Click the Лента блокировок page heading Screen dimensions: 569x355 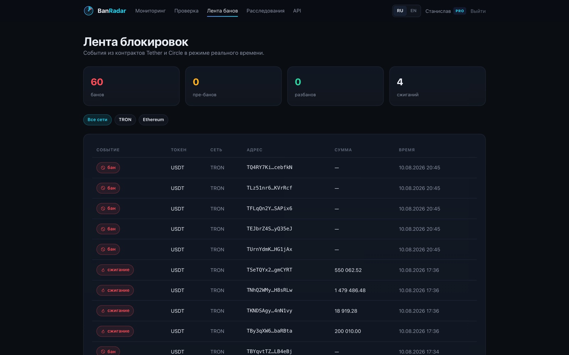(136, 42)
